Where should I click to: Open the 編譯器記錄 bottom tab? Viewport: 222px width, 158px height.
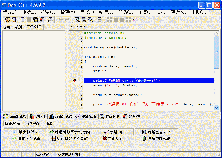tap(61, 117)
